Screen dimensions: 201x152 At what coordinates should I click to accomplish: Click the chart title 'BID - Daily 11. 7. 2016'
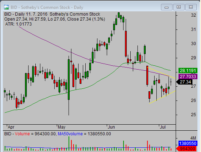click(x=26, y=14)
